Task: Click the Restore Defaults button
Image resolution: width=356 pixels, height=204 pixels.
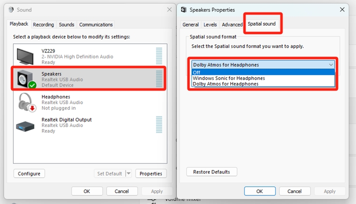Action: 211,172
